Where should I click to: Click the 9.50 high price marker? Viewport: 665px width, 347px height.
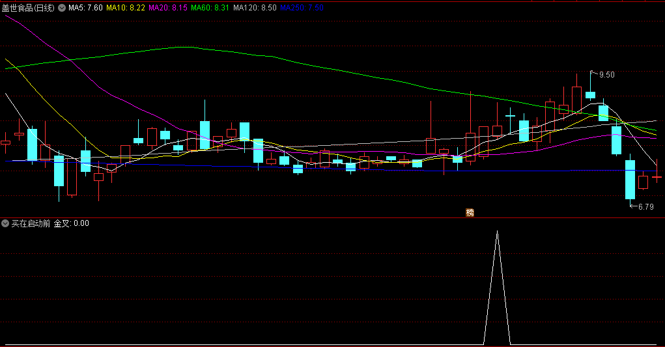point(606,75)
